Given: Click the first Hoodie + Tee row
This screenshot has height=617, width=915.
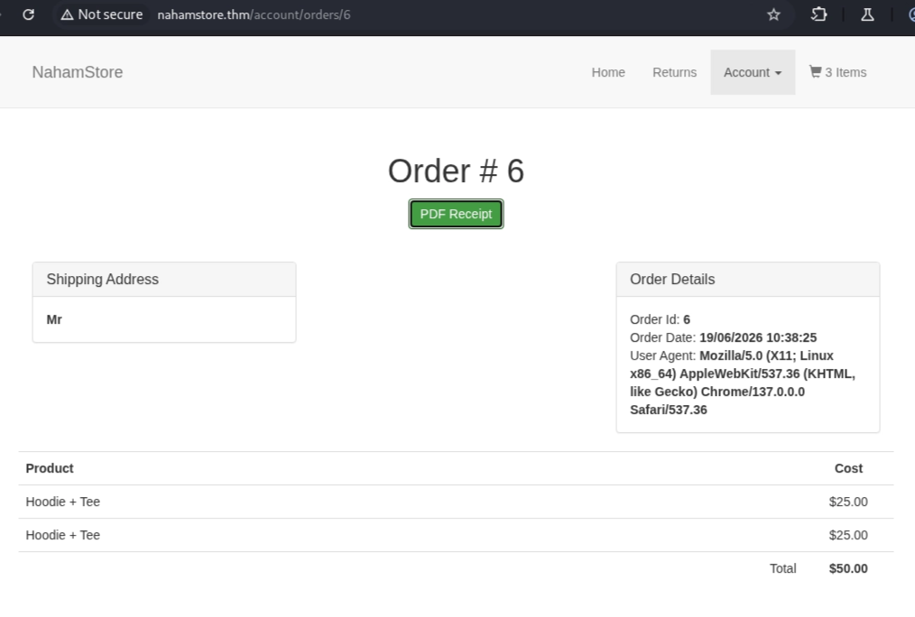Looking at the screenshot, I should coord(456,502).
